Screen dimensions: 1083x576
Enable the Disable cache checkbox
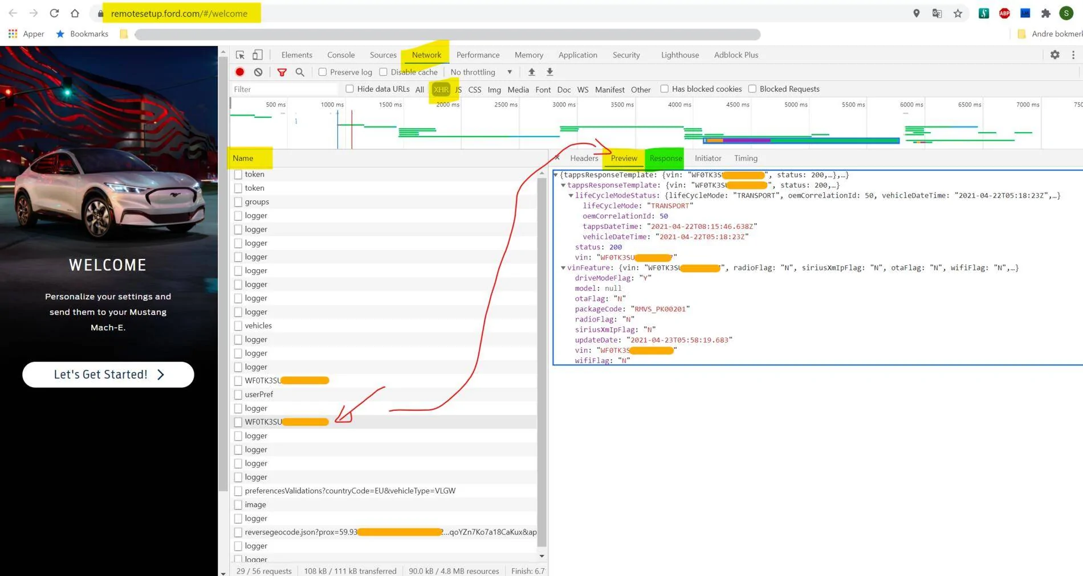tap(383, 72)
